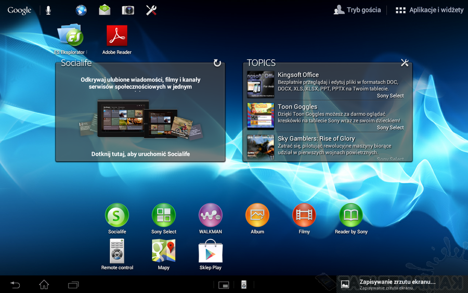Open Google search in the top bar
This screenshot has height=293, width=468.
pyautogui.click(x=19, y=10)
